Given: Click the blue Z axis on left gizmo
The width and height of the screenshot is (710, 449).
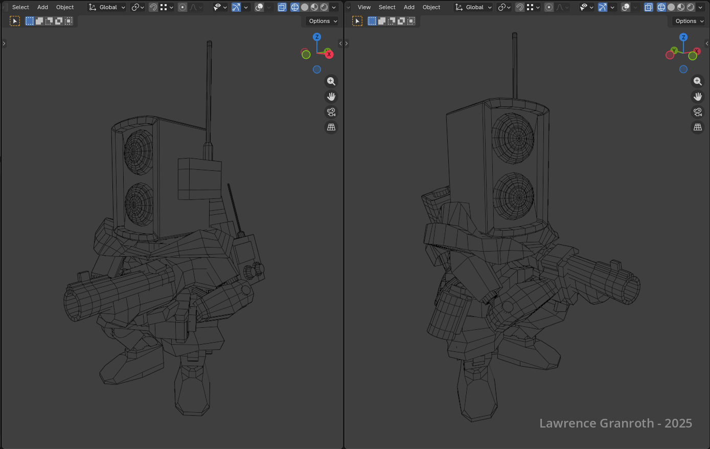Looking at the screenshot, I should tap(317, 37).
